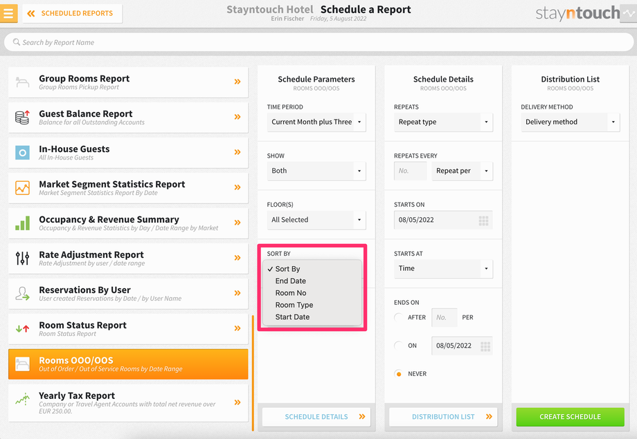Click the In-House Guests blue icon
Viewport: 637px width, 439px height.
(22, 153)
